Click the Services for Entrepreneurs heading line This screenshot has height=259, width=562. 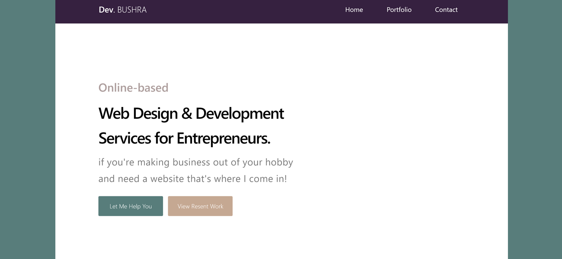(184, 139)
